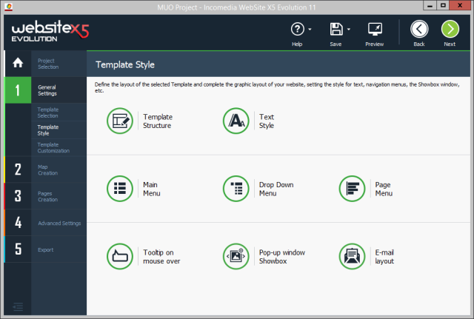The width and height of the screenshot is (474, 319).
Task: Click the Template Structure label
Action: 158,121
